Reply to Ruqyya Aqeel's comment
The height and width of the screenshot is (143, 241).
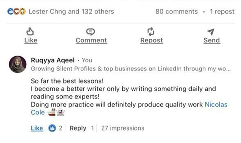click(78, 128)
